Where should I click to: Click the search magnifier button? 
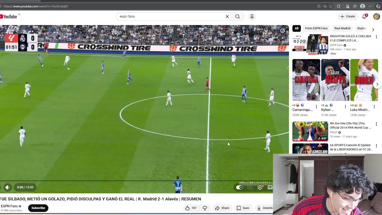(238, 16)
